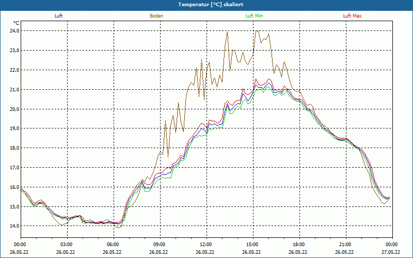Click the green Luft Min legend label
413x258 pixels.
click(254, 16)
